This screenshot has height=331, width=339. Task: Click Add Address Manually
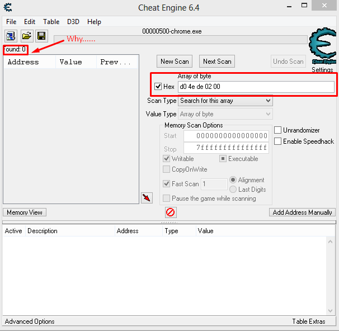pyautogui.click(x=302, y=212)
